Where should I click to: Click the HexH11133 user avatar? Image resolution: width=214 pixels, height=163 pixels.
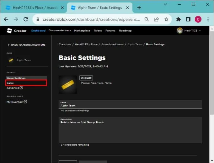tap(180, 31)
